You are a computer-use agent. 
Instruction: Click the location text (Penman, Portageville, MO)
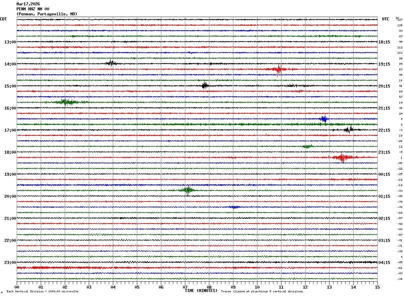coord(47,14)
